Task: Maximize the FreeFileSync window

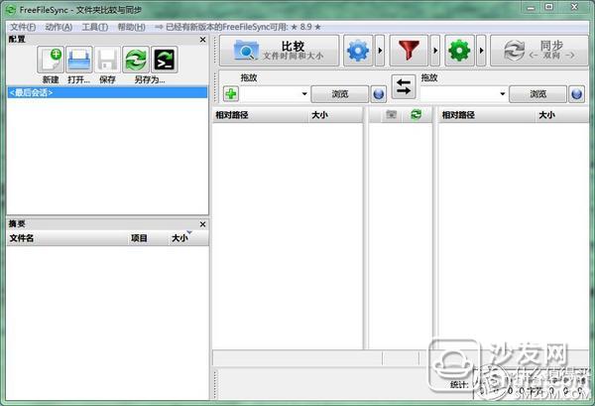Action: click(x=549, y=7)
